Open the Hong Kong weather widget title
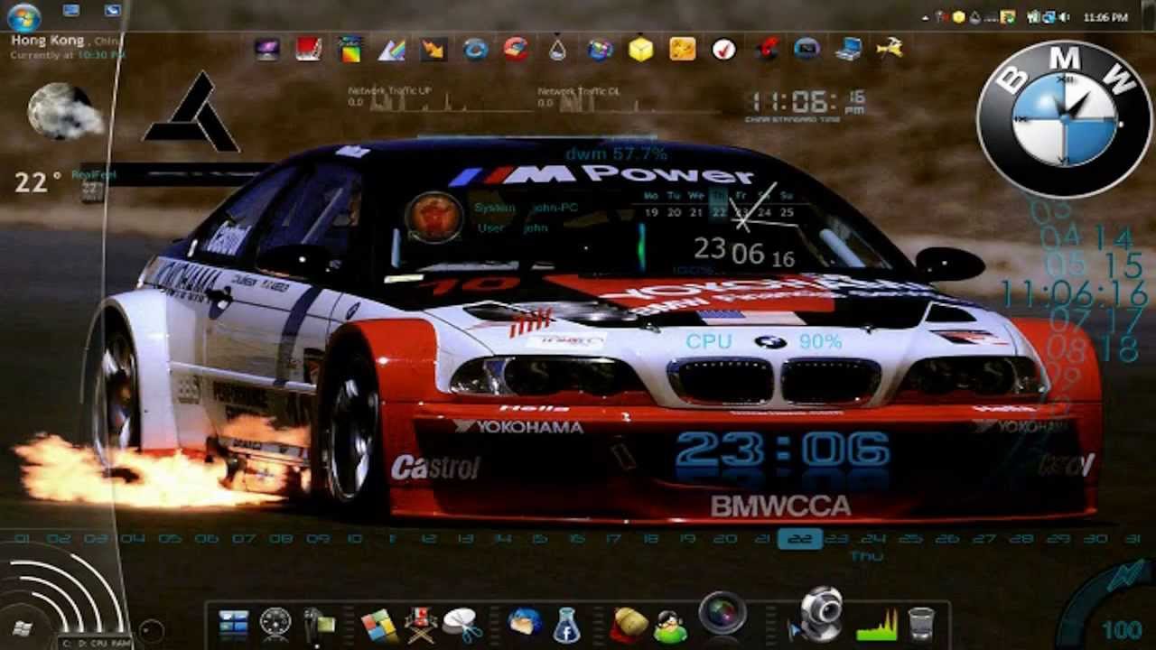Image resolution: width=1156 pixels, height=650 pixels. point(47,40)
